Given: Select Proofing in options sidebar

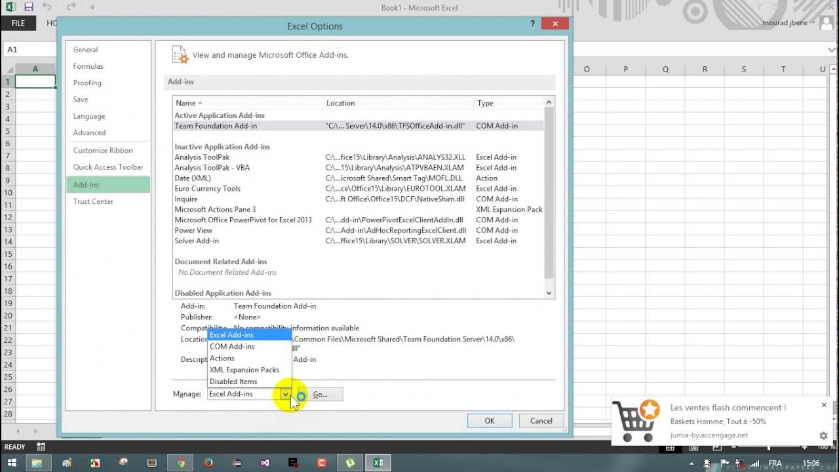Looking at the screenshot, I should 107,83.
